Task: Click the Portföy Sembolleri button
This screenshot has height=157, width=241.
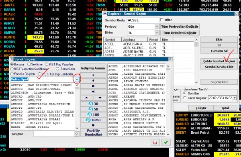Action: (93, 133)
